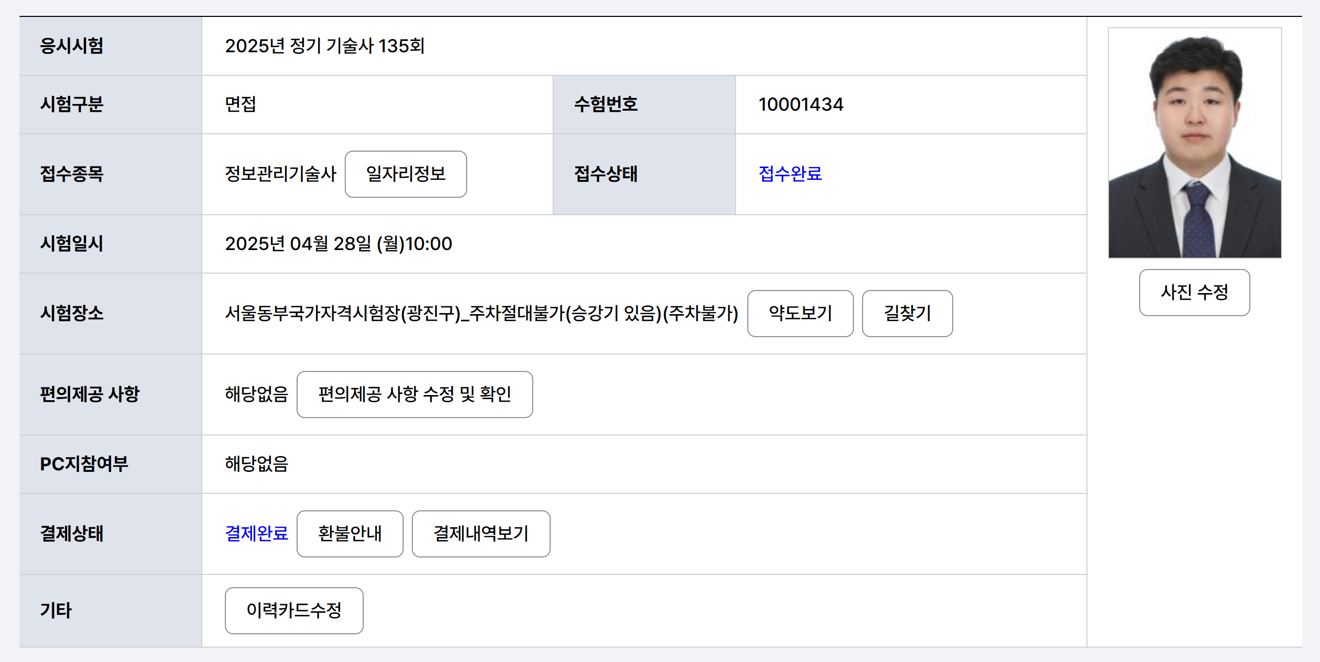Click the 길찾기 directions button
Viewport: 1320px width, 662px height.
(x=907, y=313)
